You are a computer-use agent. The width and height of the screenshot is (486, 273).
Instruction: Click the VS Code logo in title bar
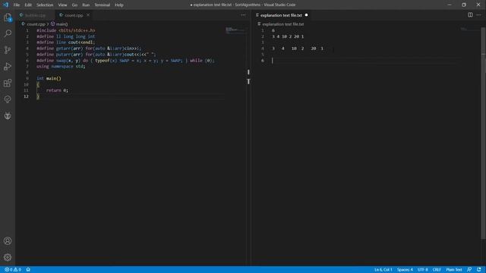[x=5, y=5]
